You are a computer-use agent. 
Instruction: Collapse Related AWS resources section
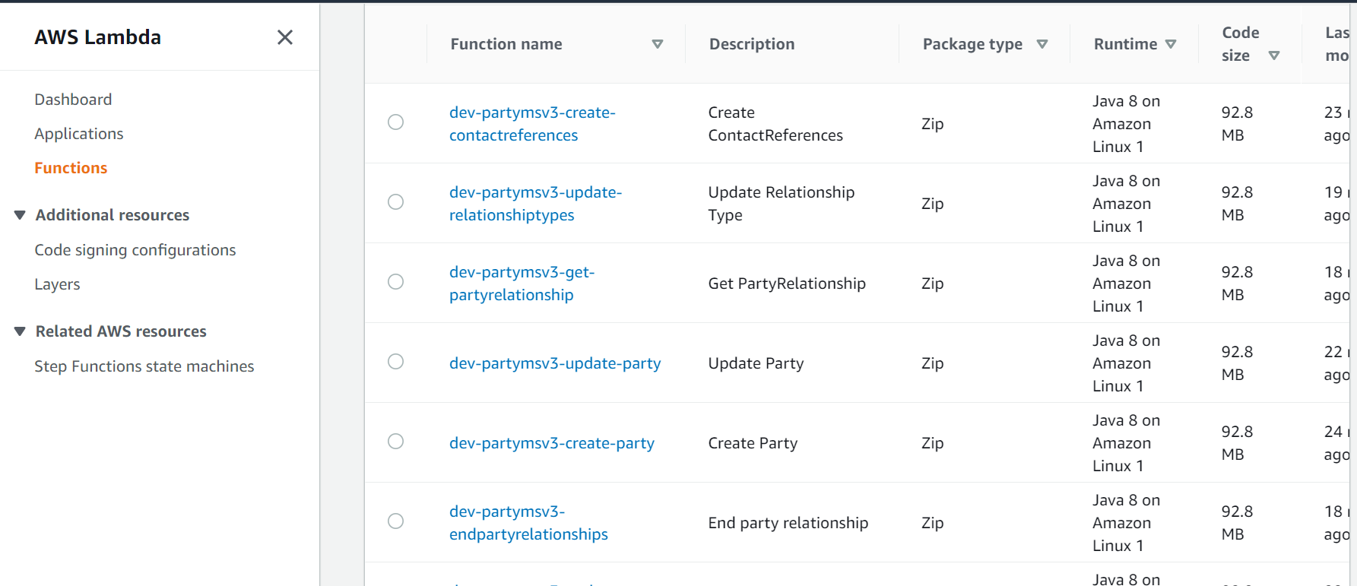(21, 331)
